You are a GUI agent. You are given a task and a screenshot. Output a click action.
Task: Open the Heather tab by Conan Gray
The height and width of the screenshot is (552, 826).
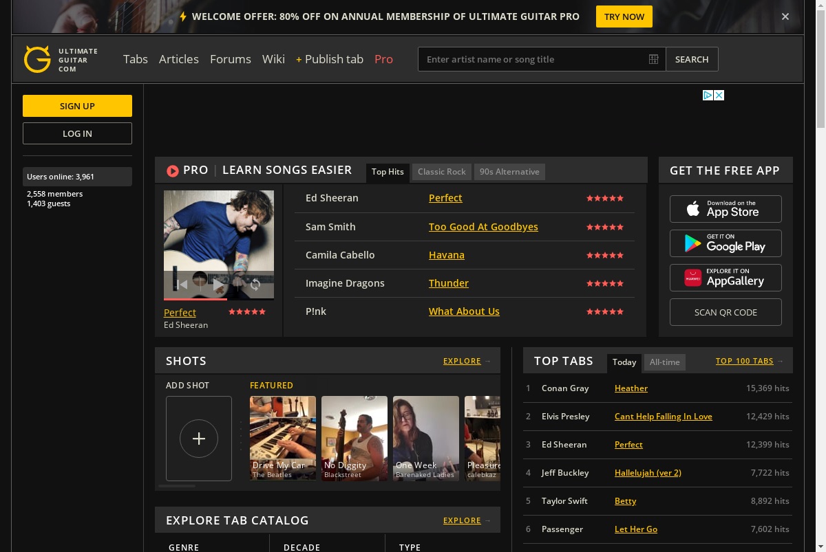click(x=631, y=388)
